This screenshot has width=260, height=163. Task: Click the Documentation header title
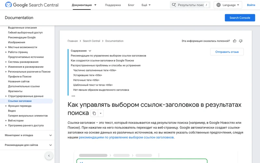(x=19, y=18)
